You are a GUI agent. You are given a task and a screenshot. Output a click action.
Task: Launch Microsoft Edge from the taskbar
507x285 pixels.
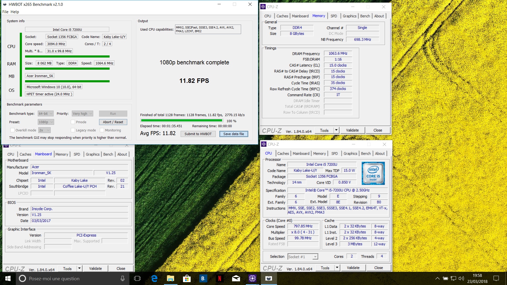tap(154, 278)
